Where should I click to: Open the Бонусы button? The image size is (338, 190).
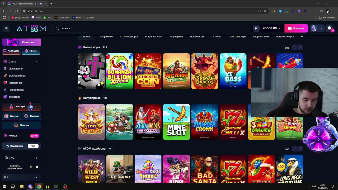[x=11, y=116]
